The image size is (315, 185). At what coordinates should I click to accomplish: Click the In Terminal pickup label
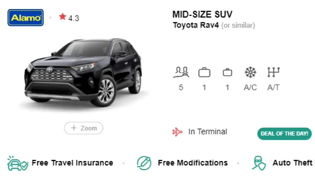[208, 132]
